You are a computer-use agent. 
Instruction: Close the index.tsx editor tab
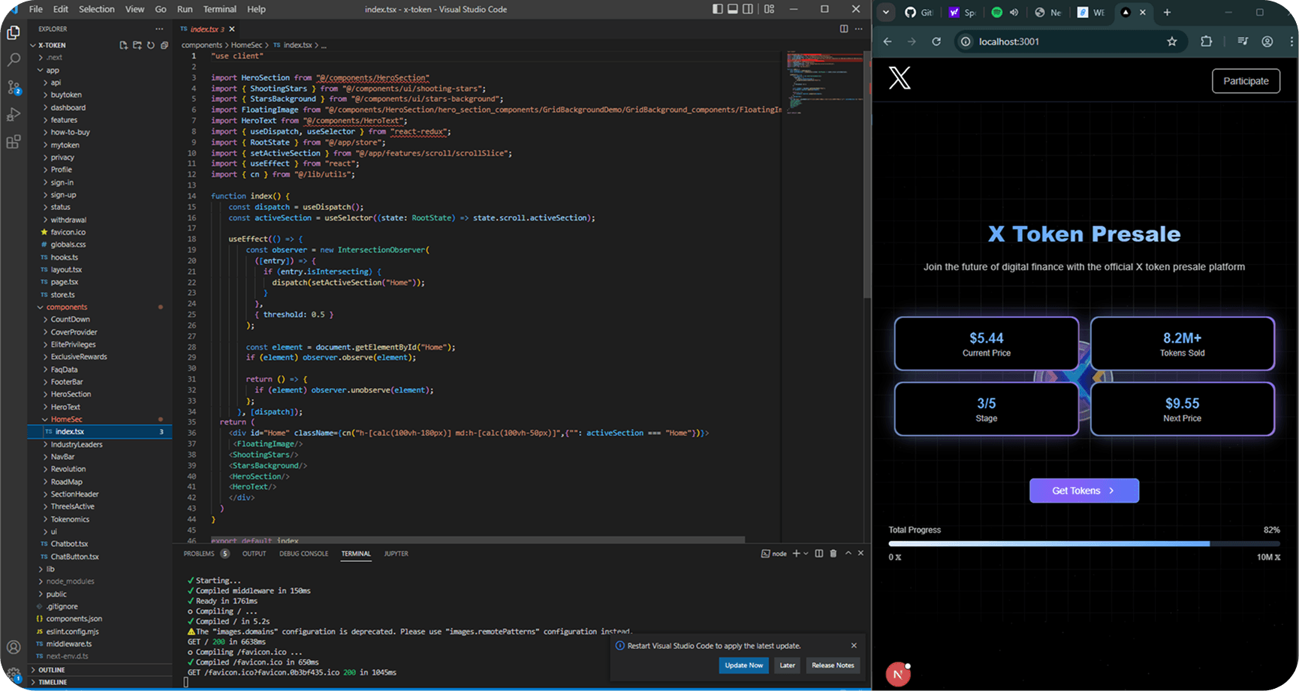coord(232,29)
